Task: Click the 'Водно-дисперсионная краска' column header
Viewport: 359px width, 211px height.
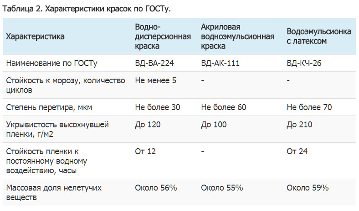Action: click(163, 36)
